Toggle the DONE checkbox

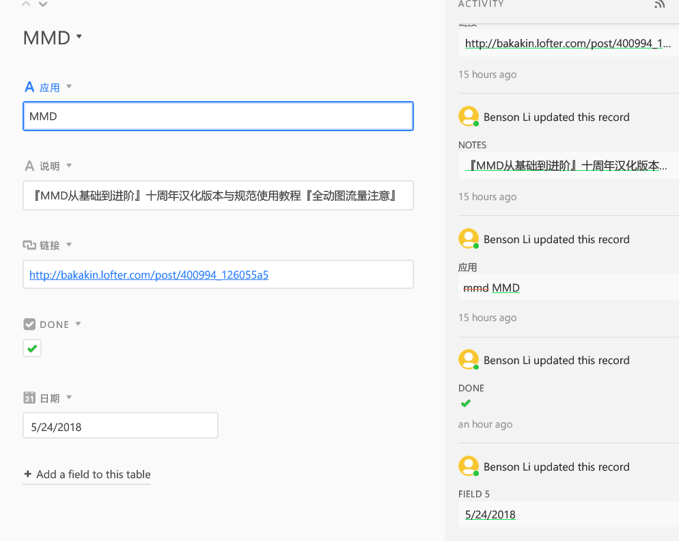(x=32, y=348)
